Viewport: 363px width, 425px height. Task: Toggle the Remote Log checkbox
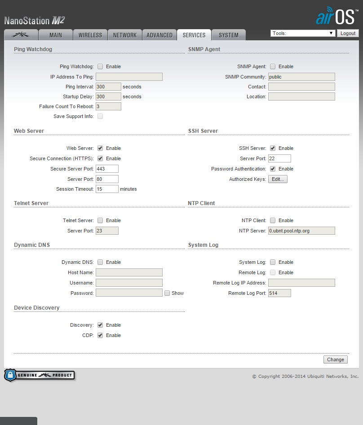tap(273, 272)
